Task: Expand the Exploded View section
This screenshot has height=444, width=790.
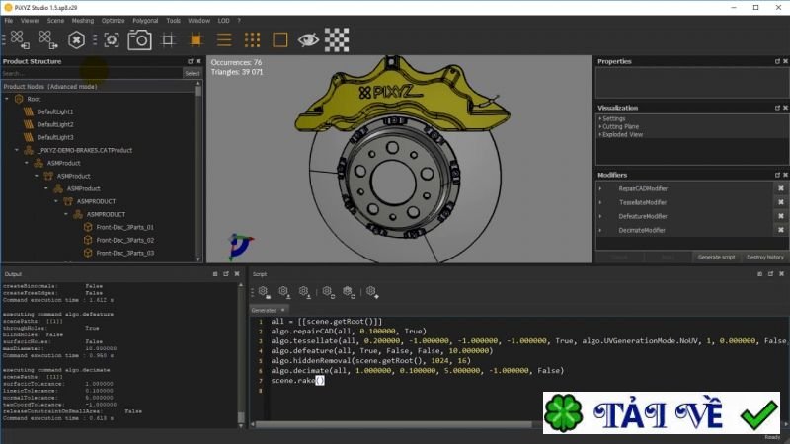Action: coord(623,134)
